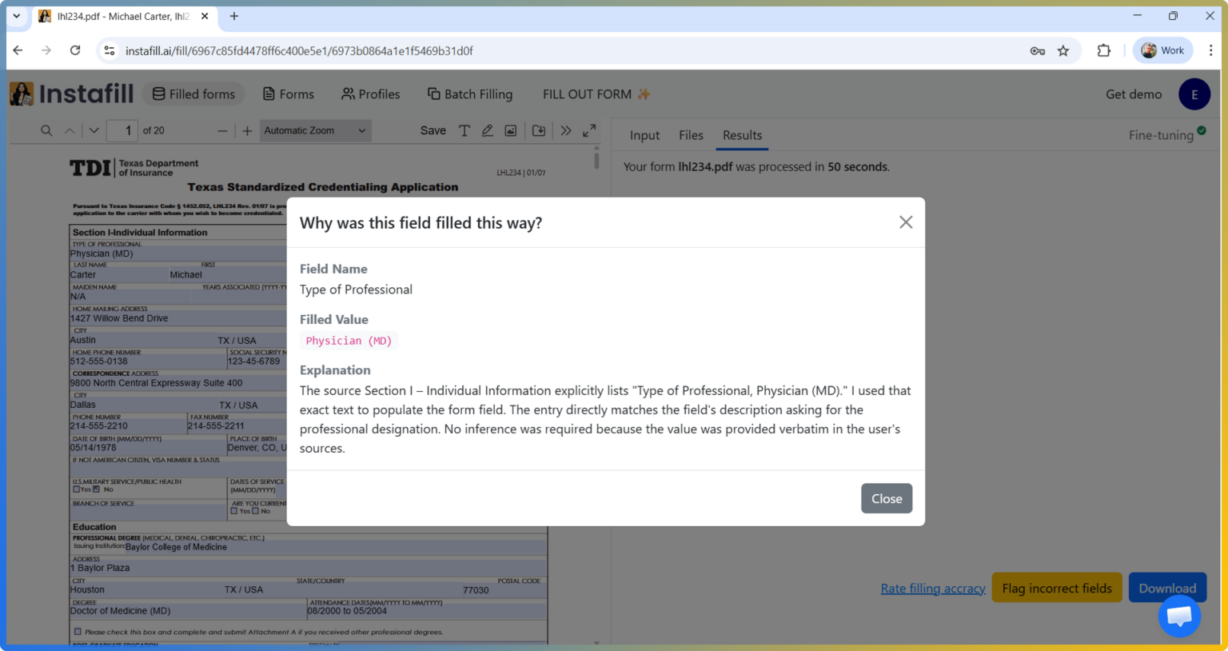Click the zoom-out minus control
This screenshot has width=1228, height=651.
pos(221,130)
